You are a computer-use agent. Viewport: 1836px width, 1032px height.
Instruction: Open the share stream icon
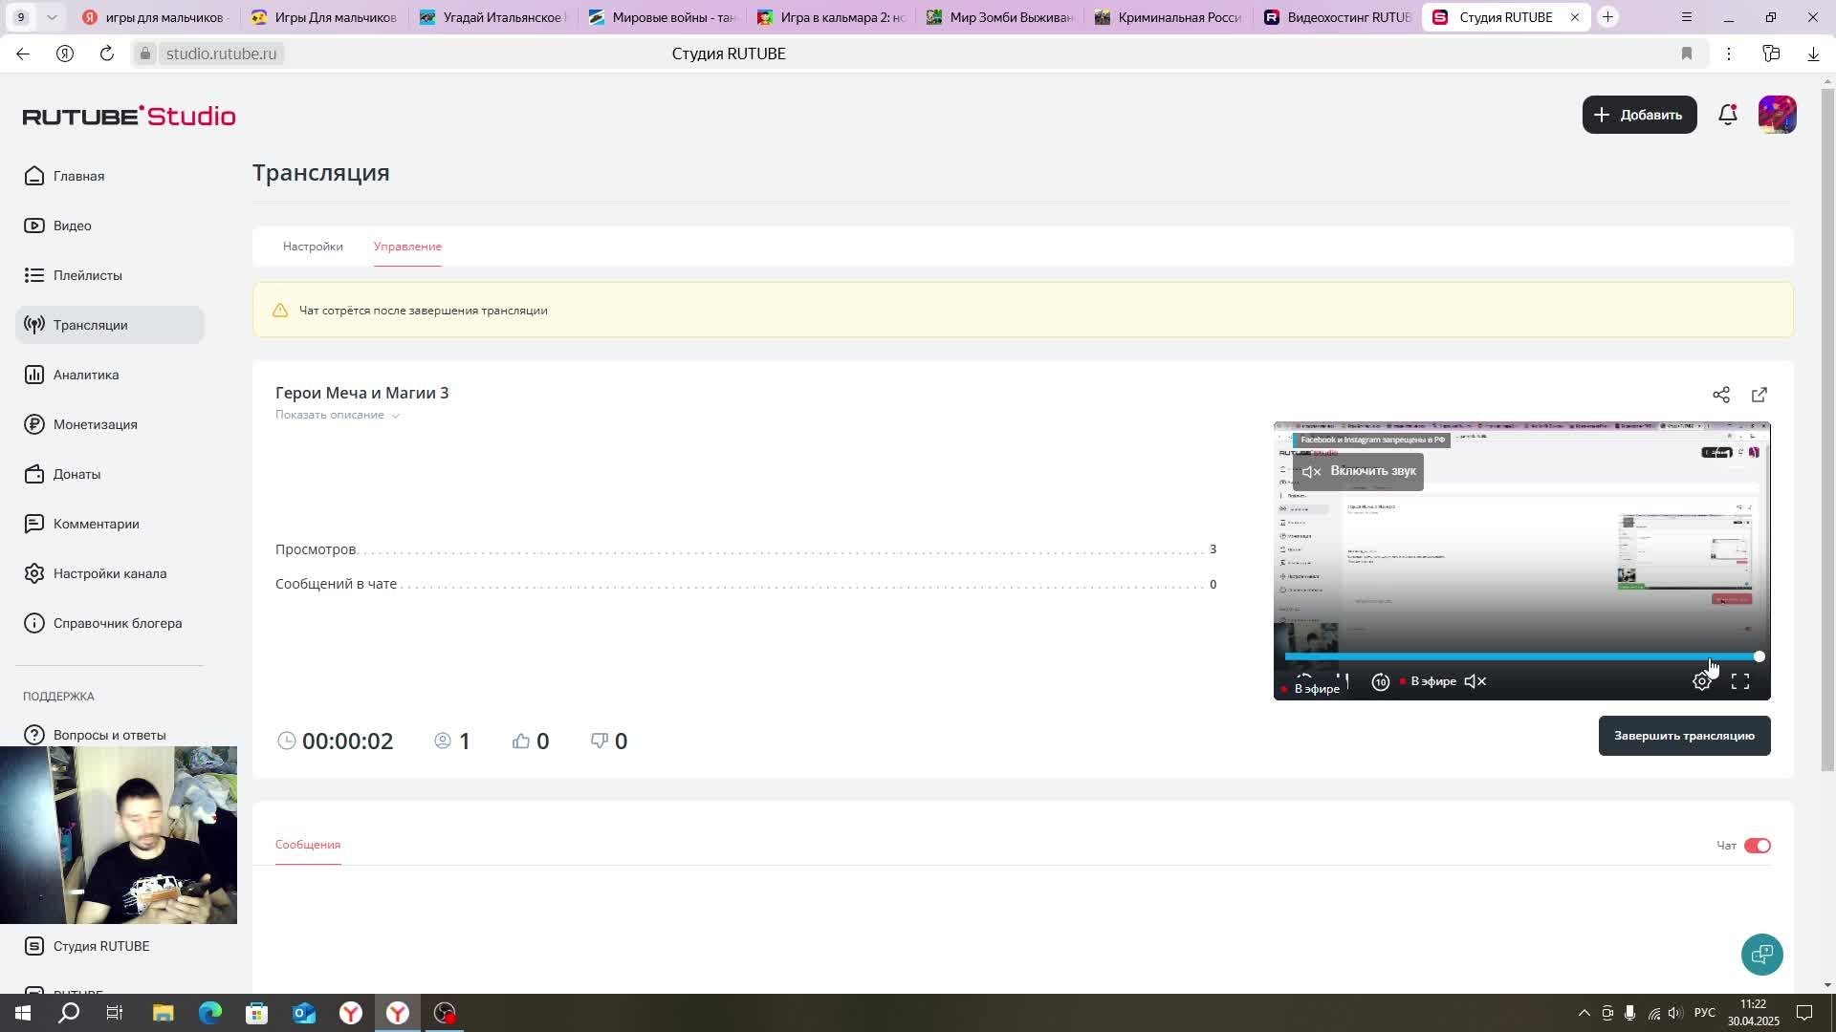[1720, 395]
